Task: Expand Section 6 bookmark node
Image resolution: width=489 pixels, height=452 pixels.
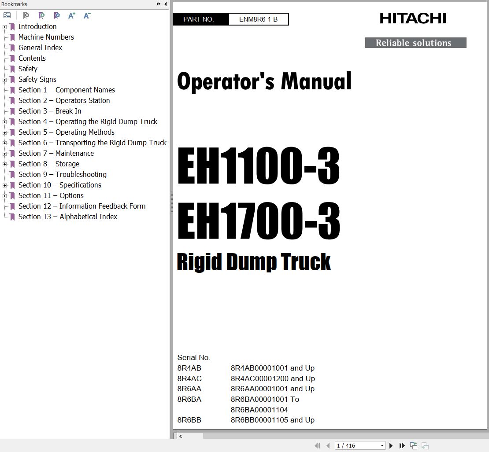Action: (x=4, y=143)
